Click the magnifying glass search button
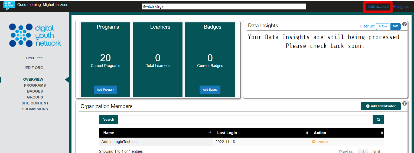414x153 pixels. click(x=378, y=120)
